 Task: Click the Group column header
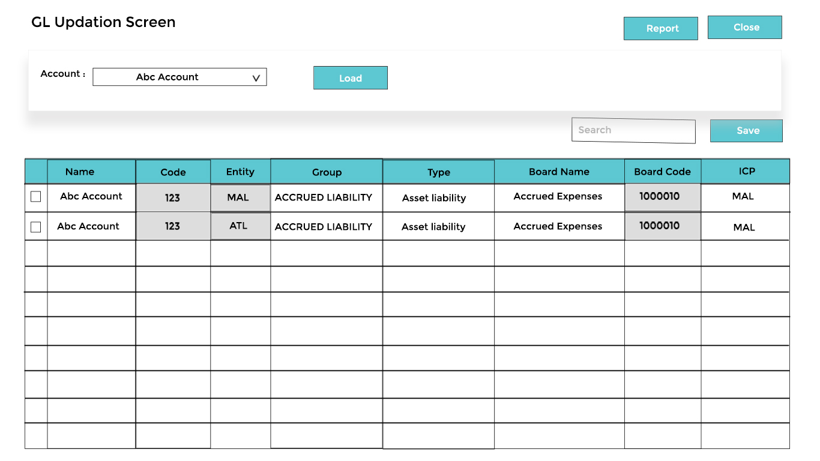pos(327,172)
